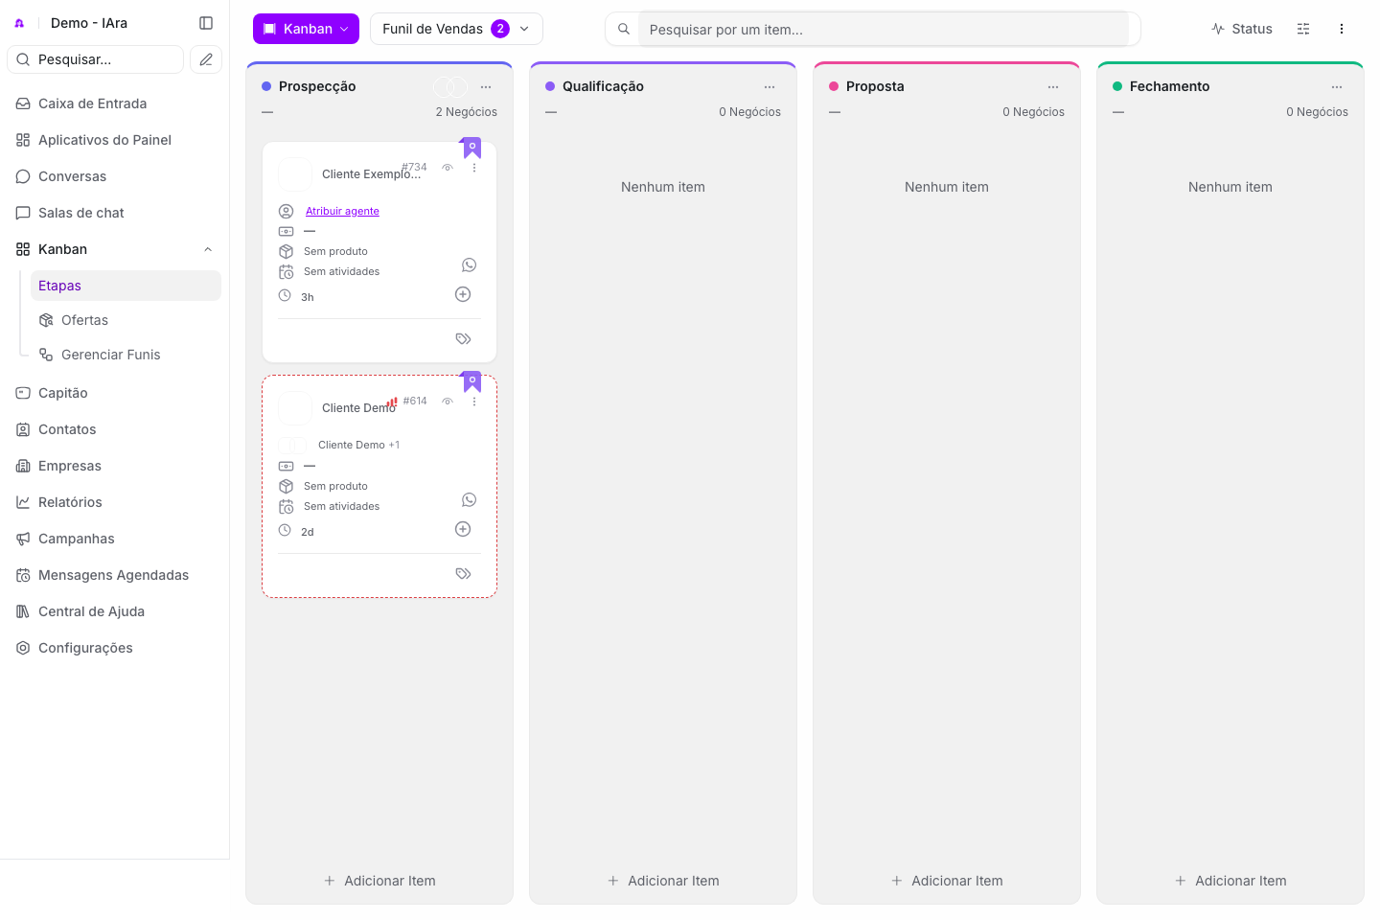The height and width of the screenshot is (920, 1380).
Task: Open Prospecção column ellipsis menu
Action: [486, 87]
